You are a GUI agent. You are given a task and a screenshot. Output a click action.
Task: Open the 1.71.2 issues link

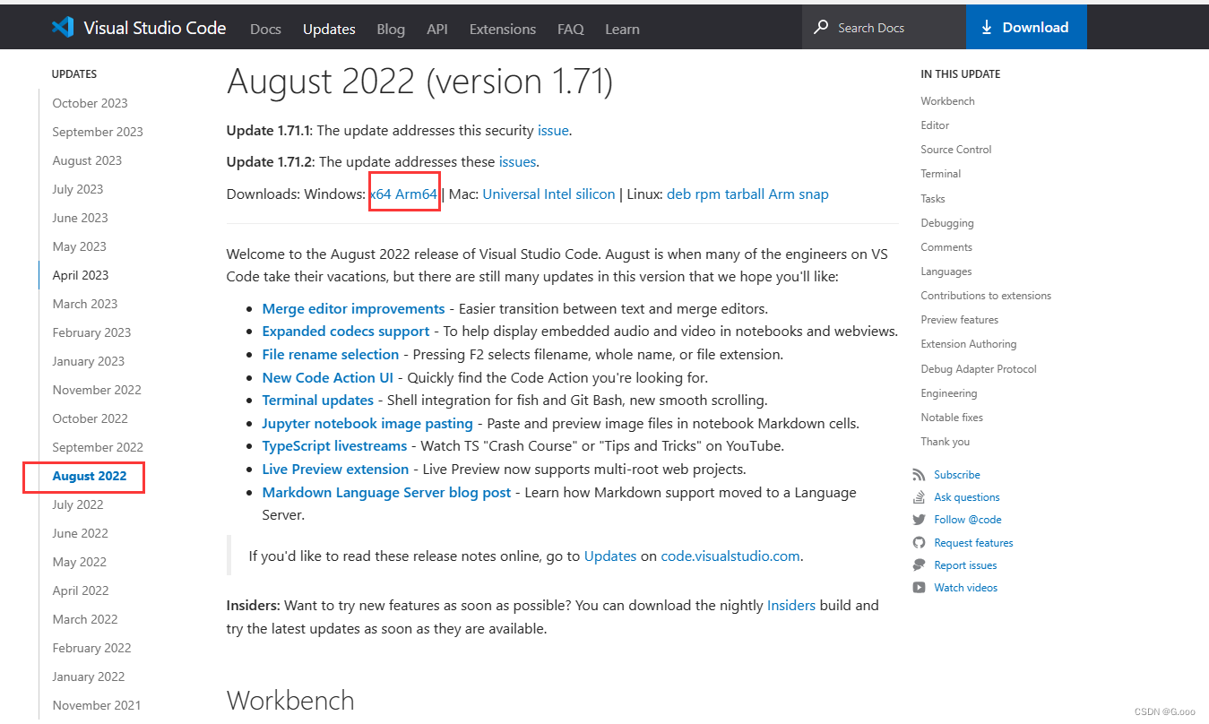(x=518, y=162)
